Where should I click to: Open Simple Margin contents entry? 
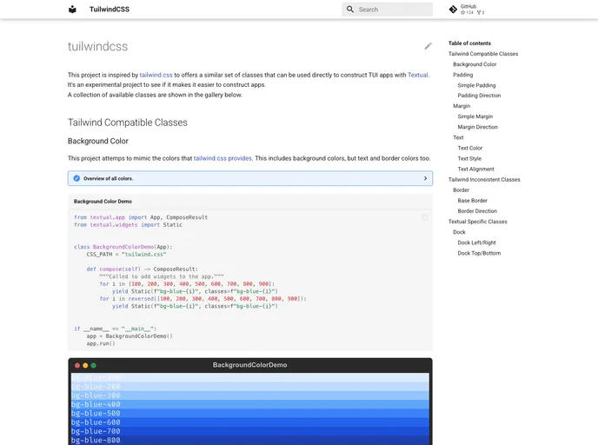(475, 116)
